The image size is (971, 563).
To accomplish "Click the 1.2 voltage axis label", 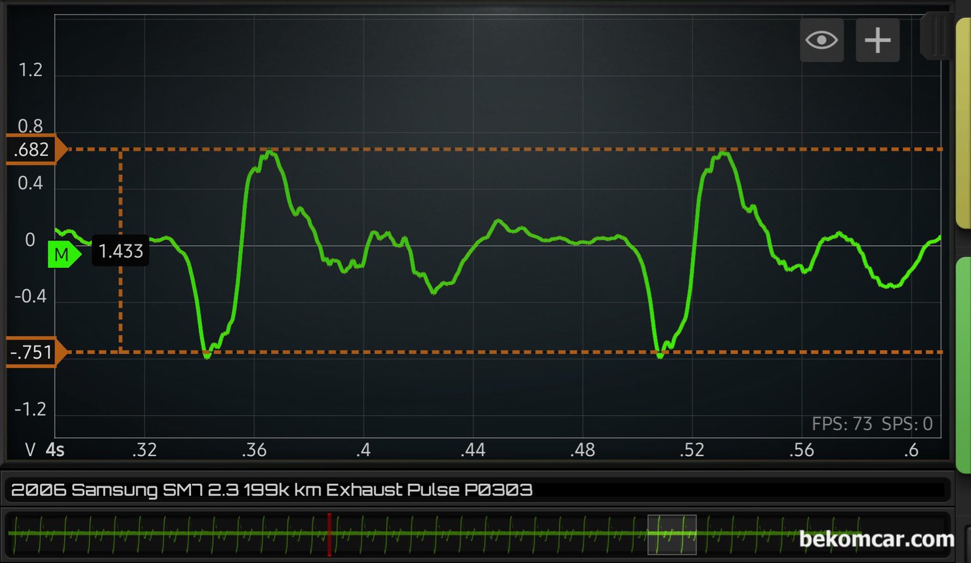I will [x=30, y=70].
